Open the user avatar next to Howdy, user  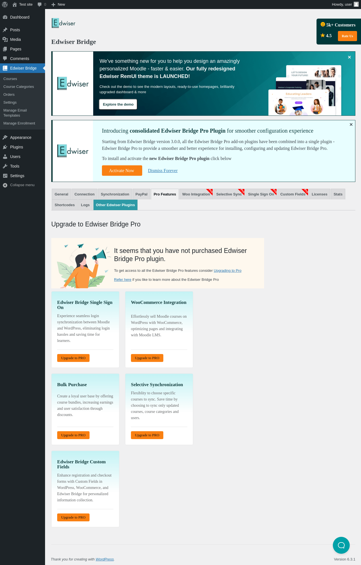click(x=356, y=4)
